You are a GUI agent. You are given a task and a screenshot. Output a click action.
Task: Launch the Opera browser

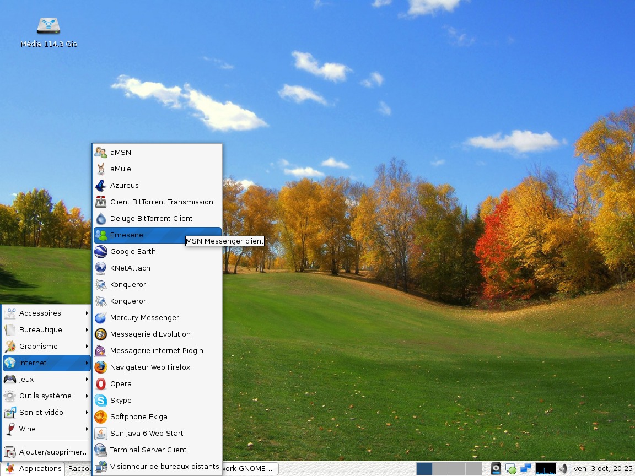(158, 383)
